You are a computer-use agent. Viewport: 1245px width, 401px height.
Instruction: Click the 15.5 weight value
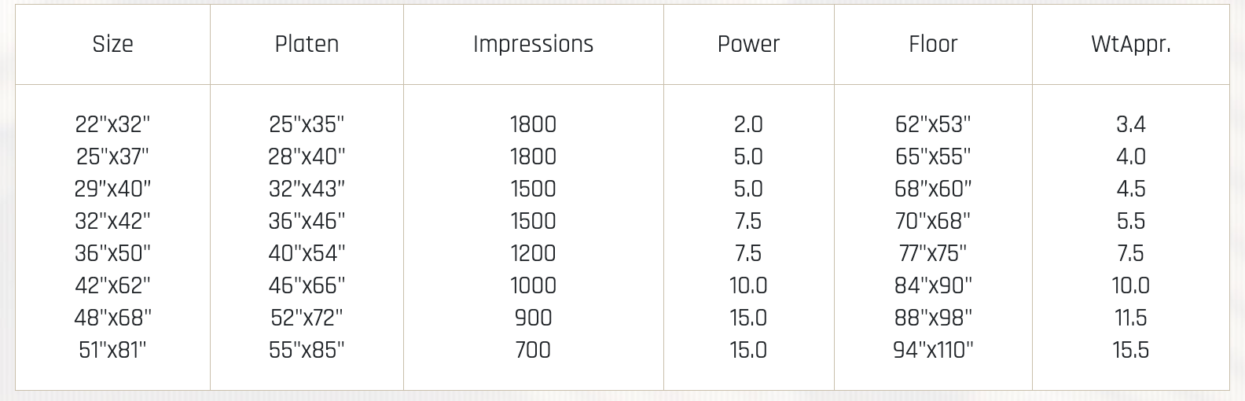tap(1130, 350)
